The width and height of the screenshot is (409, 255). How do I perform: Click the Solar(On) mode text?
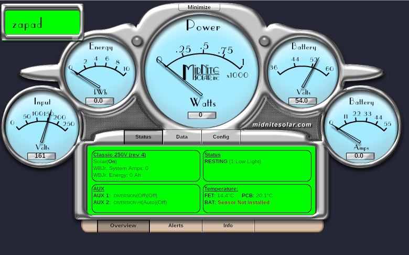[x=105, y=162]
